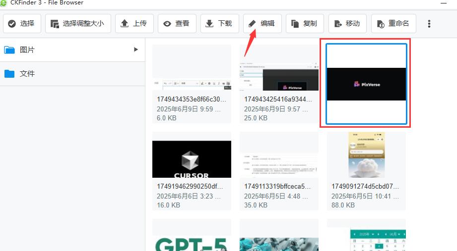
Task: Select the CURSOR logo thumbnail
Action: pyautogui.click(x=192, y=159)
